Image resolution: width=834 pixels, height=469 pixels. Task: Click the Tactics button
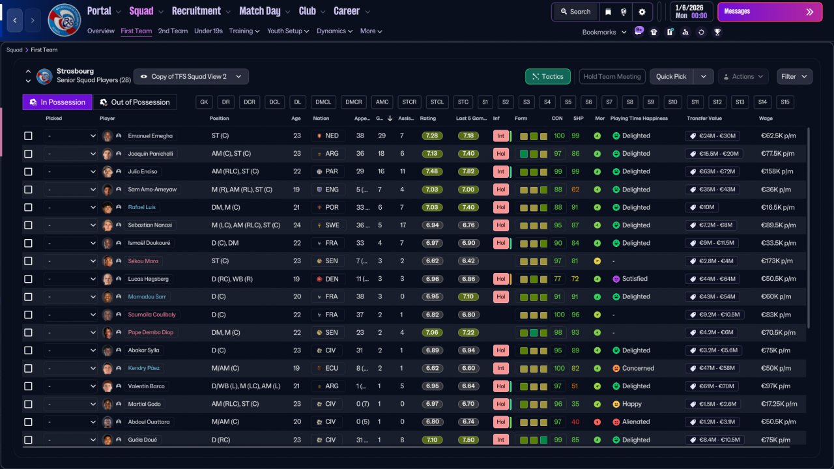[x=548, y=76]
